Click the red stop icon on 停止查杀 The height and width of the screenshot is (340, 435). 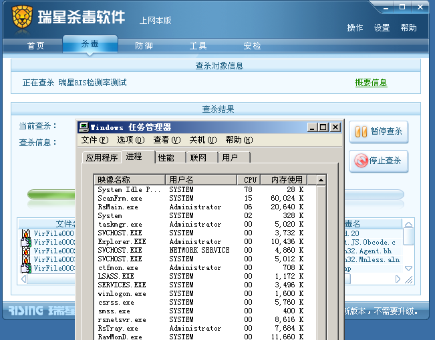(x=361, y=161)
